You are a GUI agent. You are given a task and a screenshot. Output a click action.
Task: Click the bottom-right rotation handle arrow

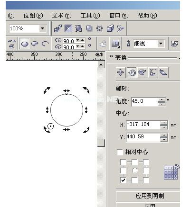click(x=86, y=129)
